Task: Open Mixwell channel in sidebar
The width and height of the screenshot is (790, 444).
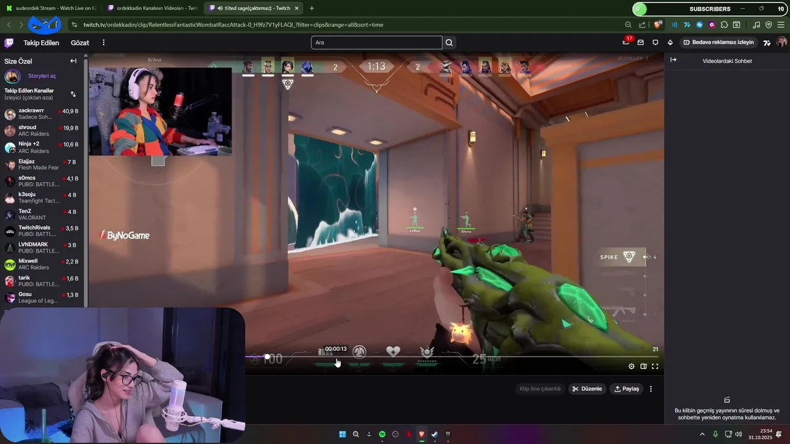Action: coord(42,264)
